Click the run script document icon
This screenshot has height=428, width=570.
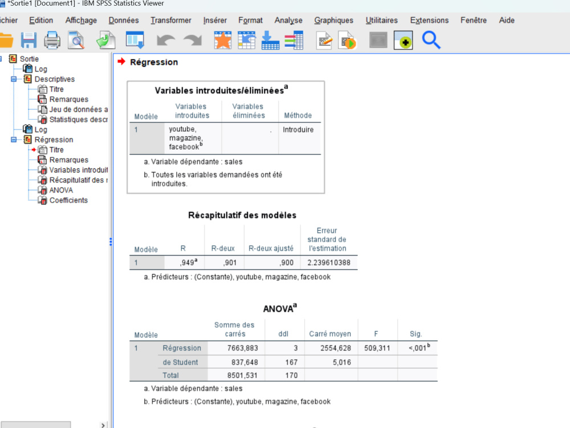pyautogui.click(x=347, y=40)
